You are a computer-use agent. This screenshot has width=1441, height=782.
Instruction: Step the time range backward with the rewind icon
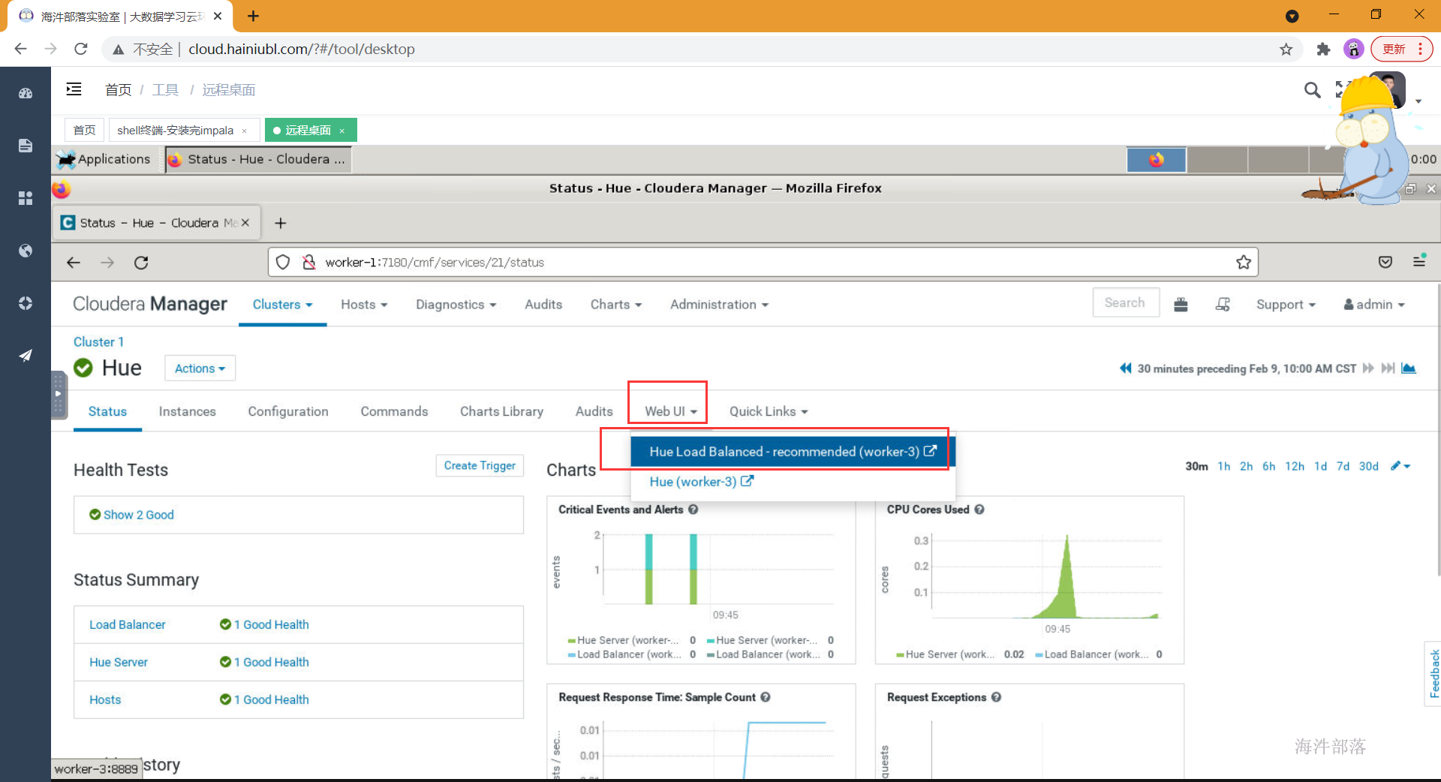(x=1126, y=368)
